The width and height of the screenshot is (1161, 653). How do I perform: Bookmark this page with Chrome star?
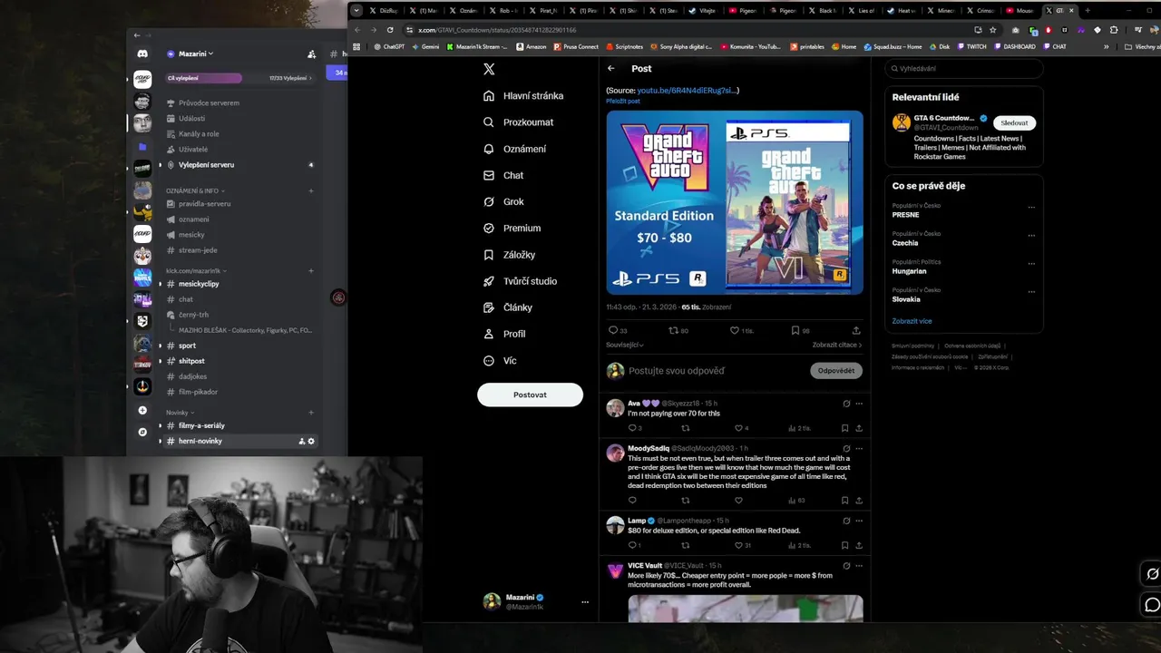pyautogui.click(x=993, y=30)
